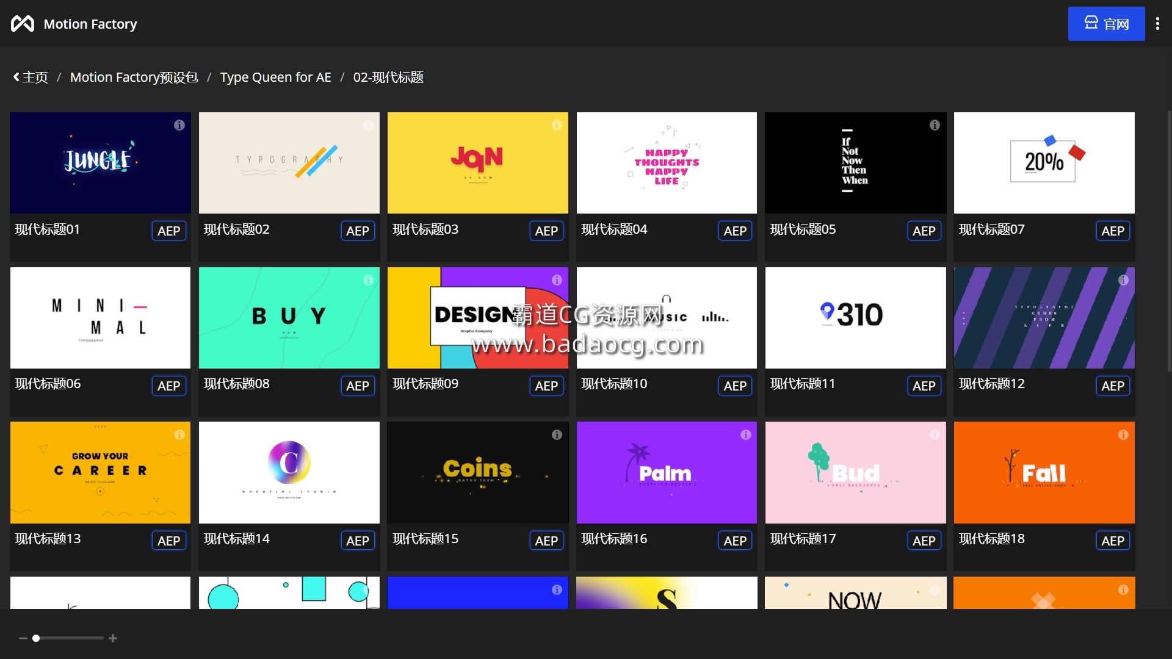
Task: Select the BUY preset thumbnail
Action: (289, 318)
